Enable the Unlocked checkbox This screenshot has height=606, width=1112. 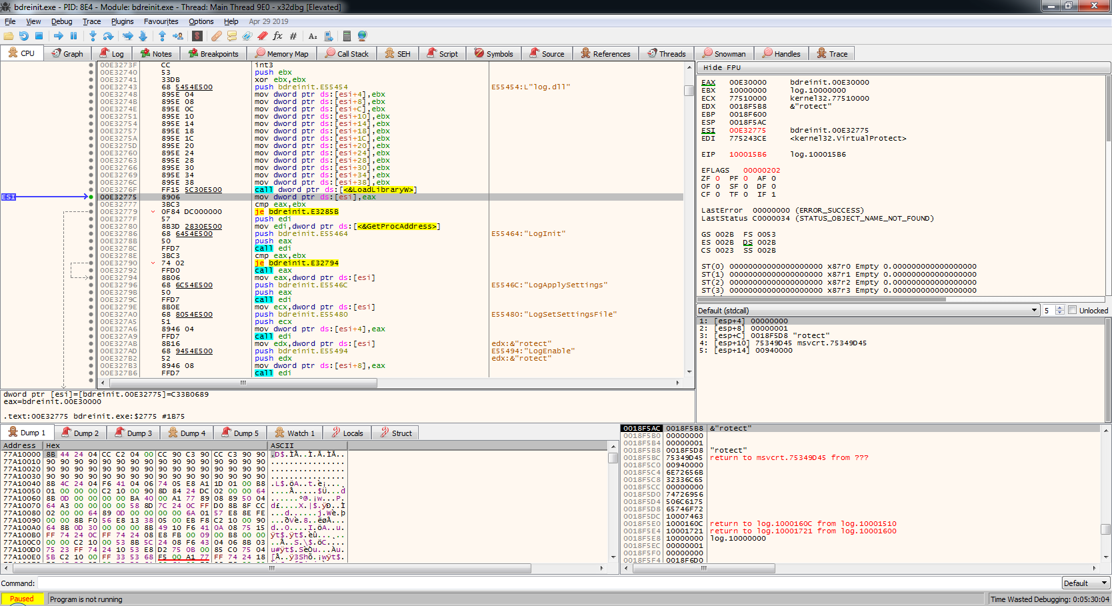(1073, 311)
